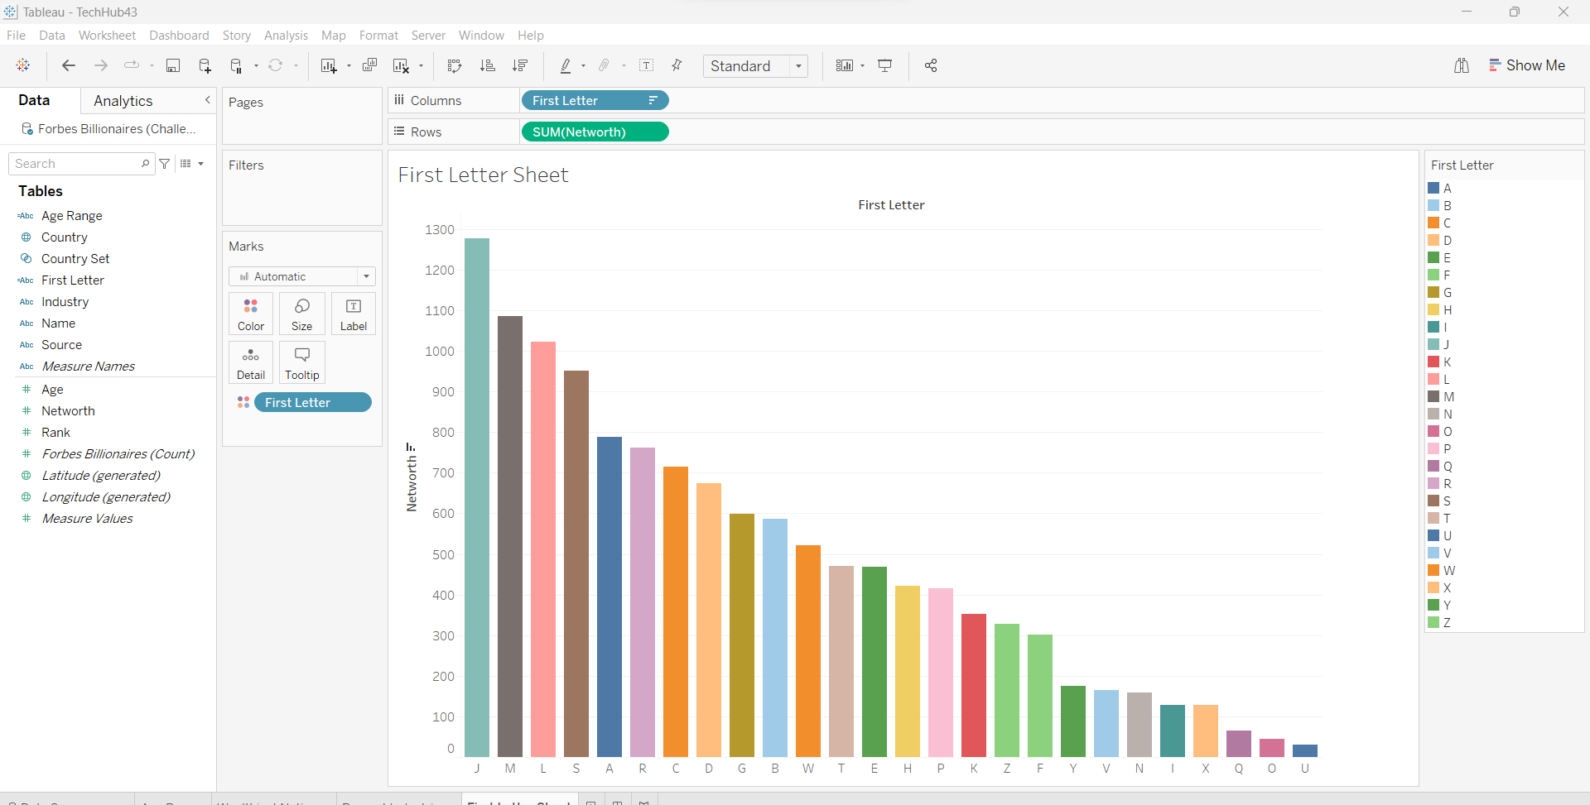Open Presentation Mode from toolbar
The height and width of the screenshot is (805, 1590).
(x=884, y=66)
